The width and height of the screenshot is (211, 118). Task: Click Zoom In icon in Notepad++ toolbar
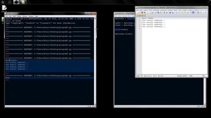(176, 12)
